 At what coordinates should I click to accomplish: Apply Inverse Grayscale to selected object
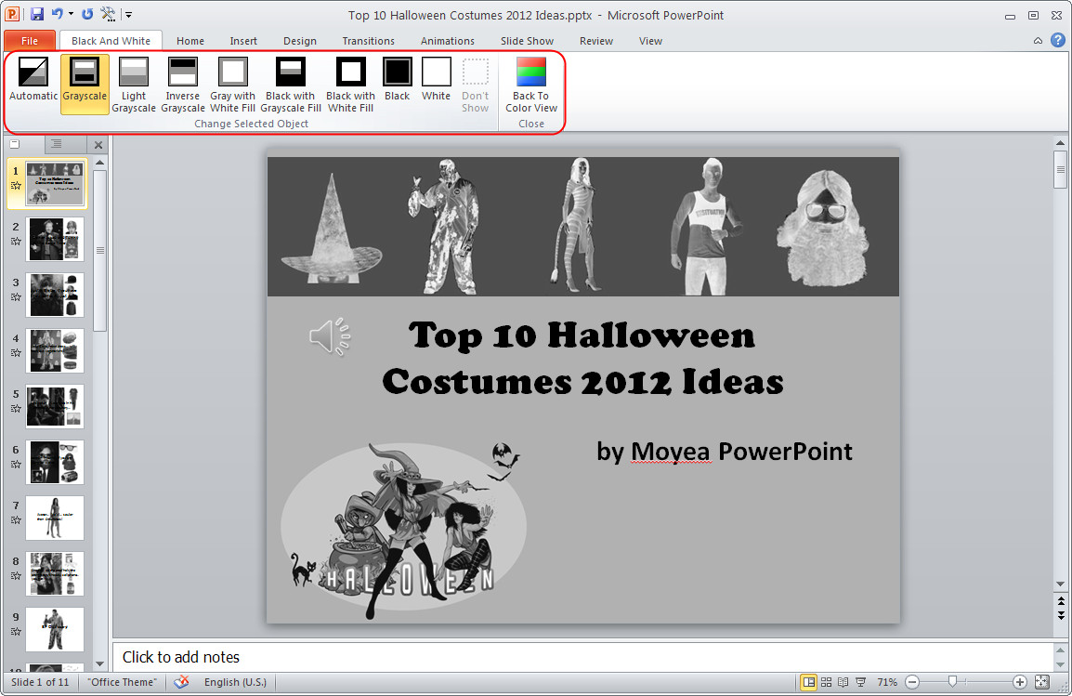coord(183,84)
